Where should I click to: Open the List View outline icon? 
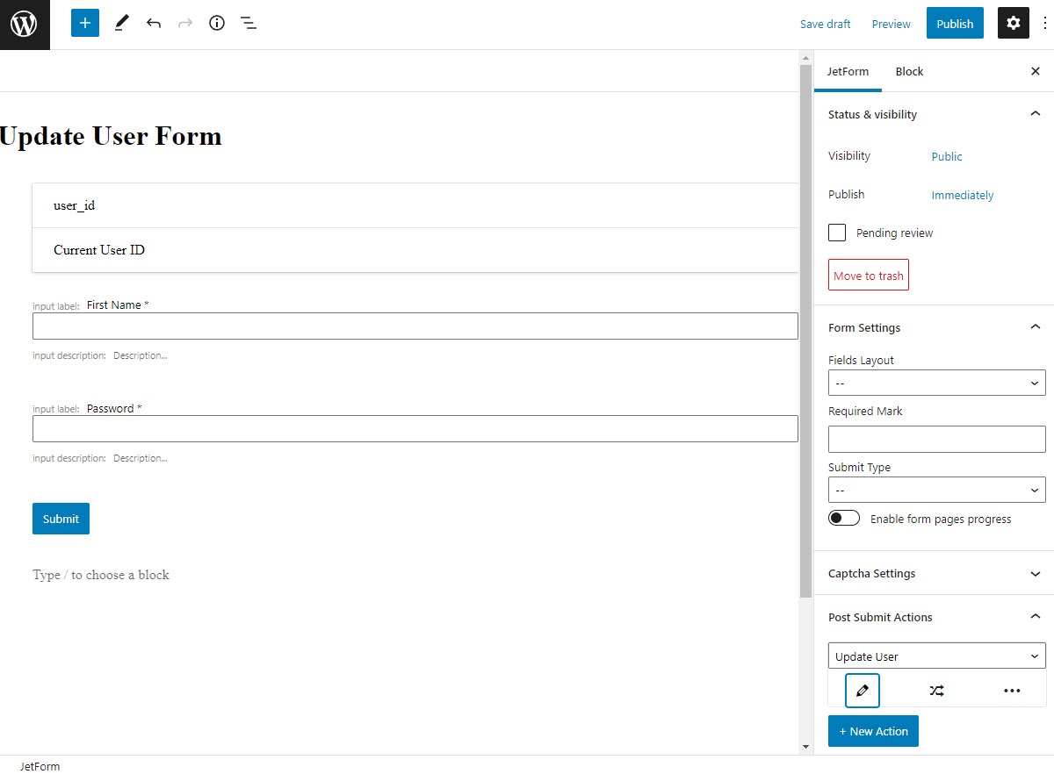(x=249, y=23)
